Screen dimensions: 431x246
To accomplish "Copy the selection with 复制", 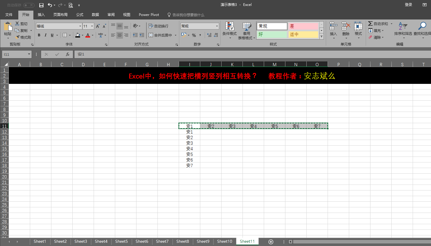I will (21, 30).
